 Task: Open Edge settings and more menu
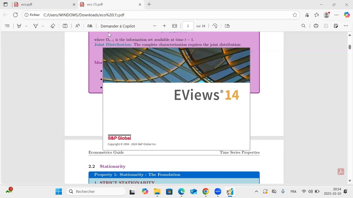pos(336,15)
